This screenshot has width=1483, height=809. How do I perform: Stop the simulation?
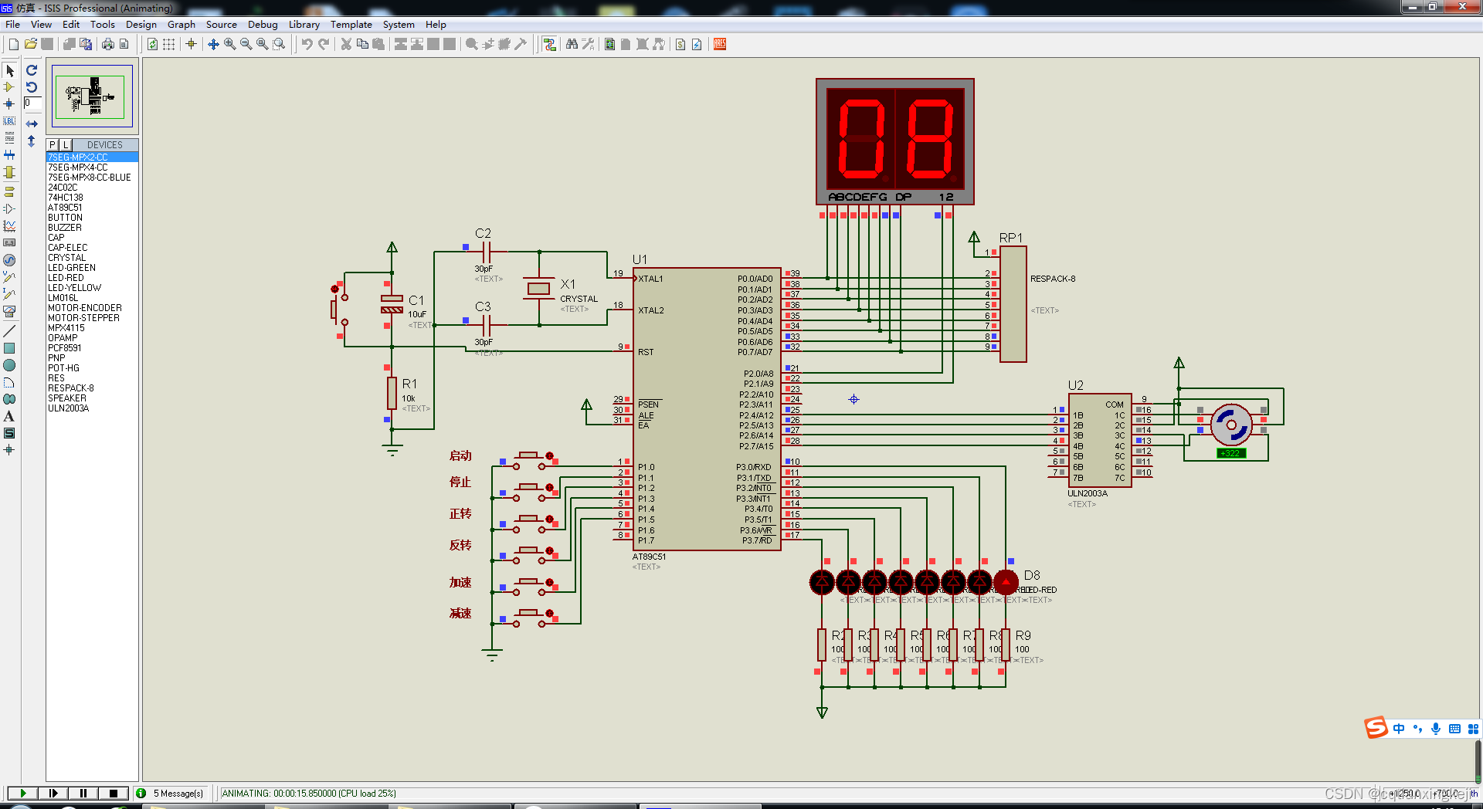tap(114, 793)
